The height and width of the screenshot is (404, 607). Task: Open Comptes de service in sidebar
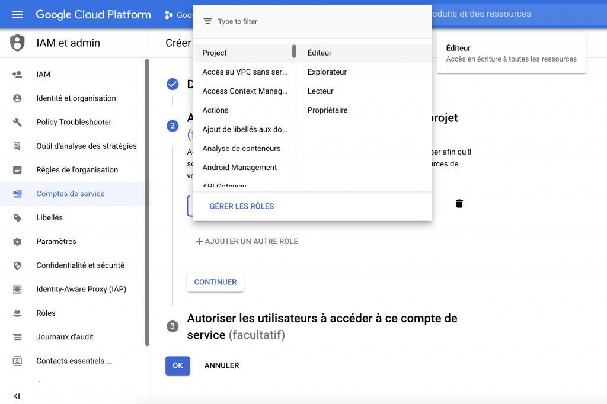[x=70, y=194]
